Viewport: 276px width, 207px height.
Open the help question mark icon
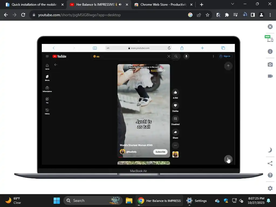point(270,175)
